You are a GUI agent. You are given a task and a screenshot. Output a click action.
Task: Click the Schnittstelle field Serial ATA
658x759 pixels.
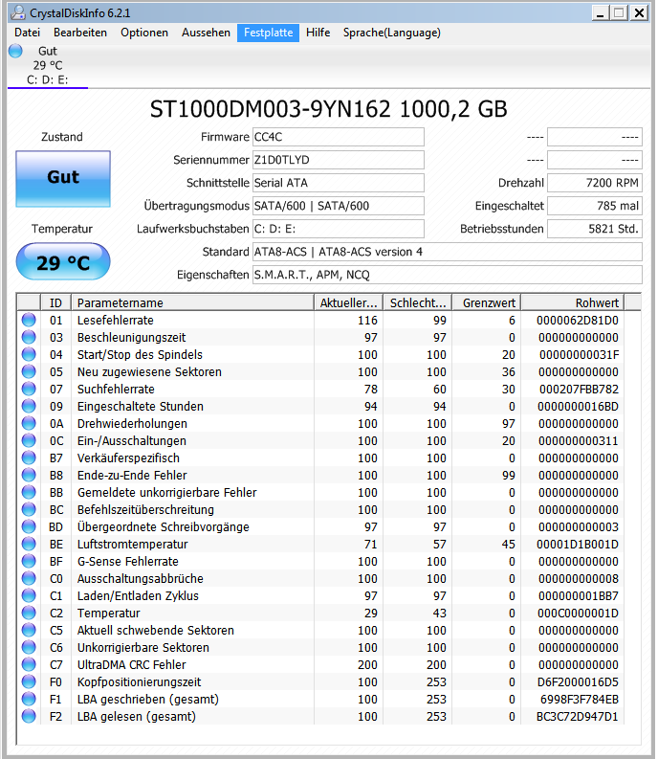(x=339, y=183)
